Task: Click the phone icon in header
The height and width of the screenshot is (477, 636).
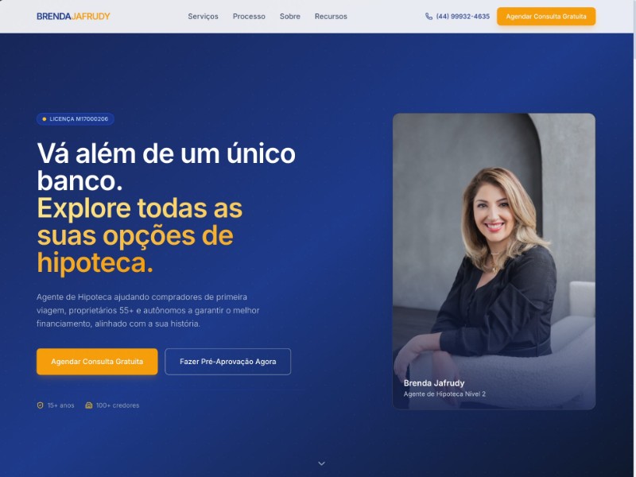Action: [429, 16]
